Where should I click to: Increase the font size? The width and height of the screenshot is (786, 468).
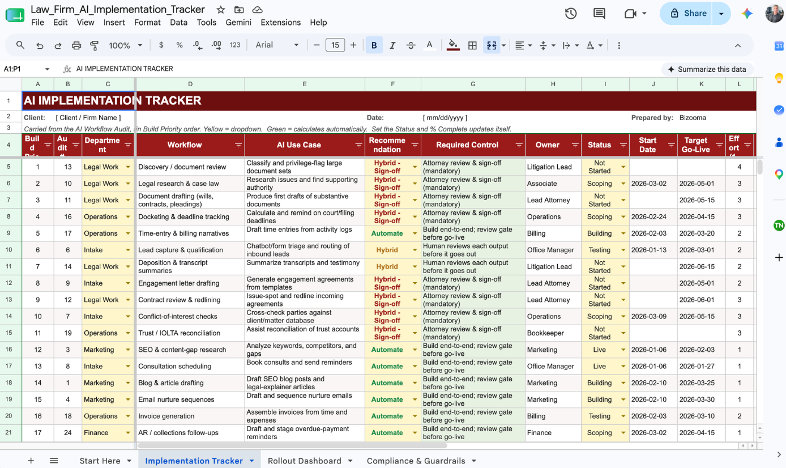353,45
